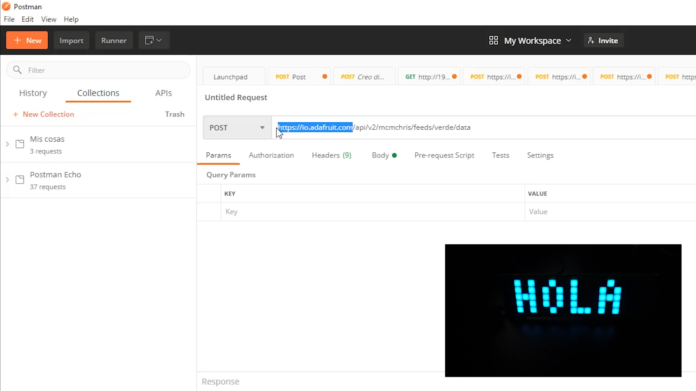
Task: Open the Edit menu
Action: [x=28, y=19]
